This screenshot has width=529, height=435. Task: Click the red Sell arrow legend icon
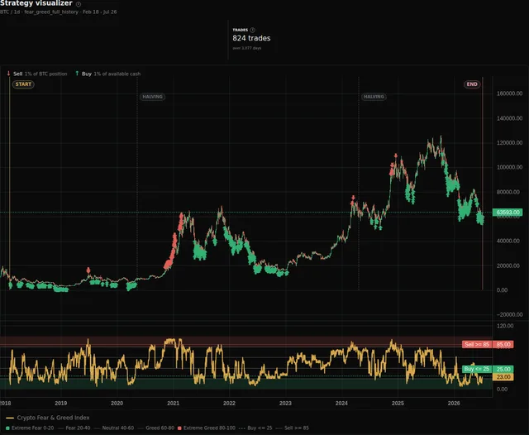coord(8,74)
